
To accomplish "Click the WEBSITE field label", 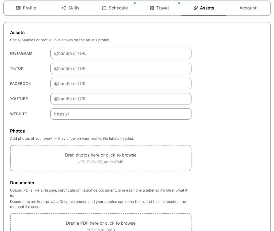I will pyautogui.click(x=19, y=114).
